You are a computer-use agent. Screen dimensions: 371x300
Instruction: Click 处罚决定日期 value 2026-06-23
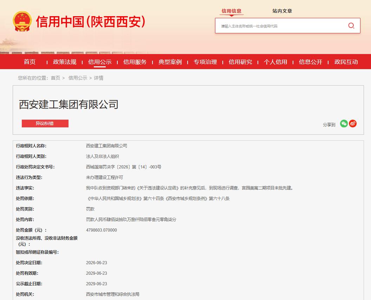click(x=97, y=263)
